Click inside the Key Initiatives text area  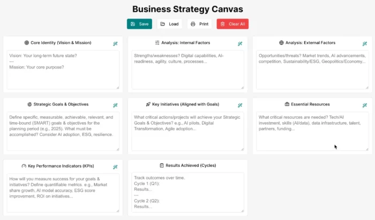[187, 131]
